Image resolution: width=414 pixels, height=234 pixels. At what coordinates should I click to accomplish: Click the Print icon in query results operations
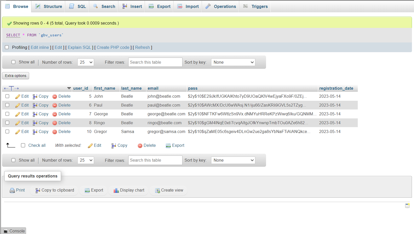pyautogui.click(x=12, y=191)
